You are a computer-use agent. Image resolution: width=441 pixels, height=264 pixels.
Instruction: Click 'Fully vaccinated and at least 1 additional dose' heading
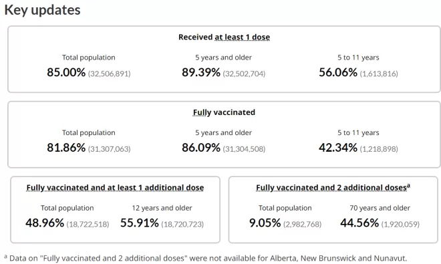pyautogui.click(x=115, y=188)
